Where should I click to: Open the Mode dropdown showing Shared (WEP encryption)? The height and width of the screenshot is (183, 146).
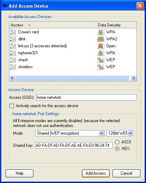point(70,133)
